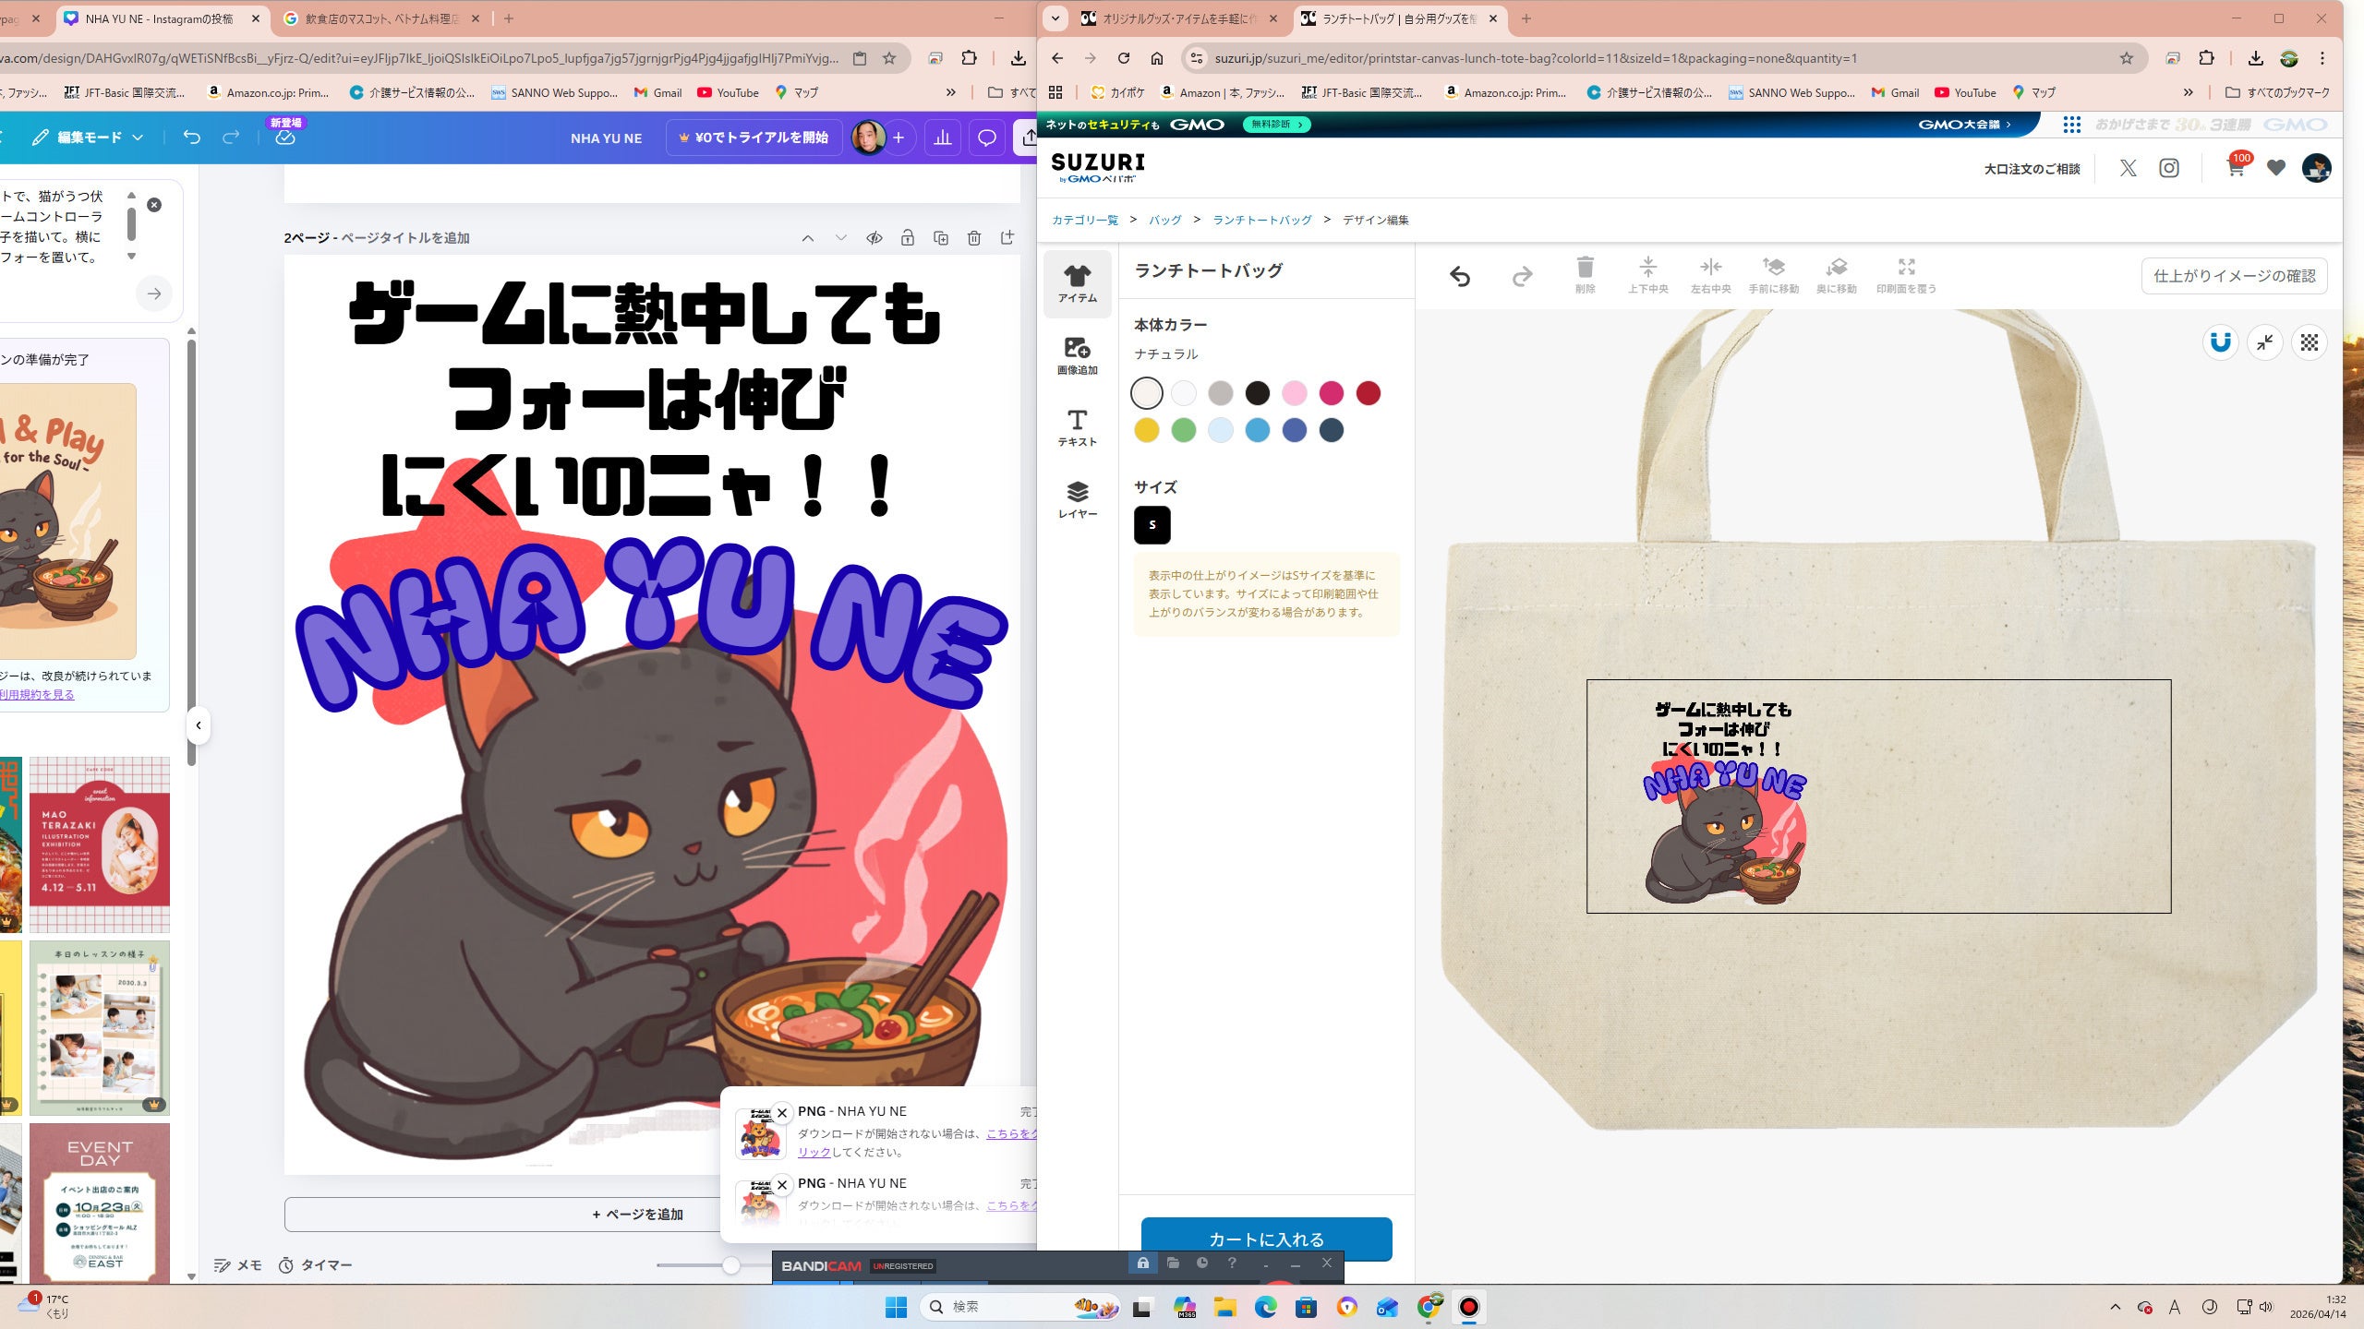The width and height of the screenshot is (2364, 1329).
Task: Undo the last SUZURI edit
Action: tap(1459, 276)
